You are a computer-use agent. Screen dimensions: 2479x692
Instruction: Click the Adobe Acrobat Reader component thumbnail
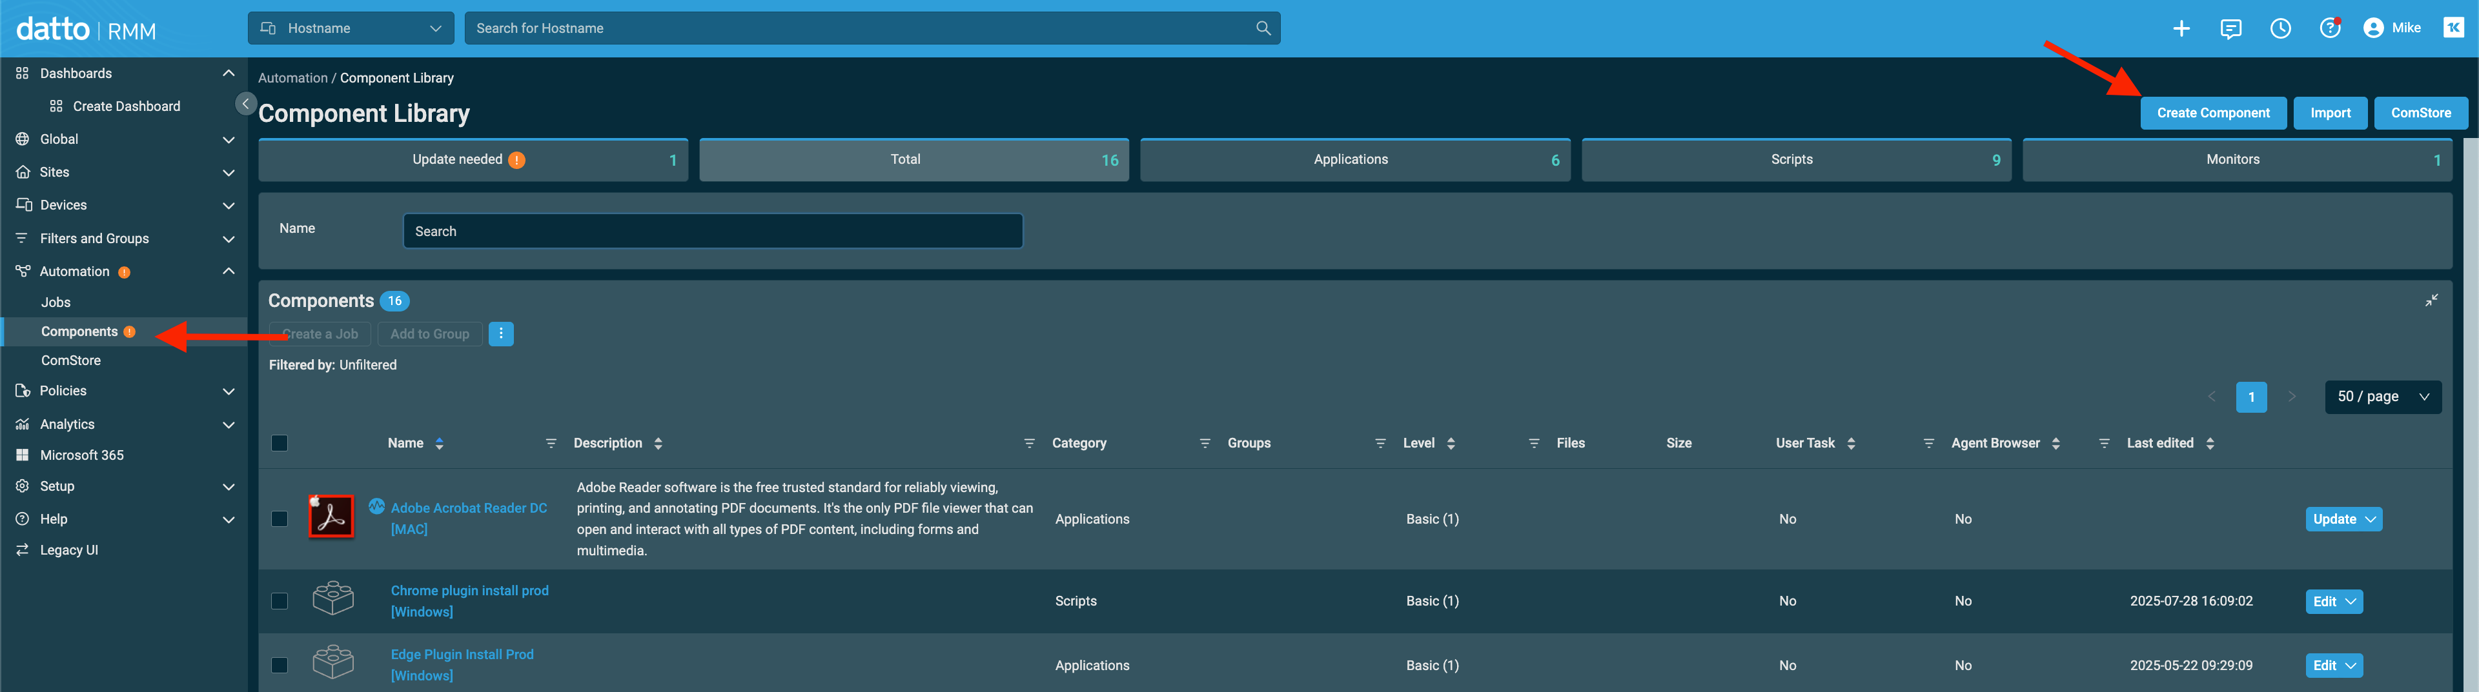coord(331,517)
